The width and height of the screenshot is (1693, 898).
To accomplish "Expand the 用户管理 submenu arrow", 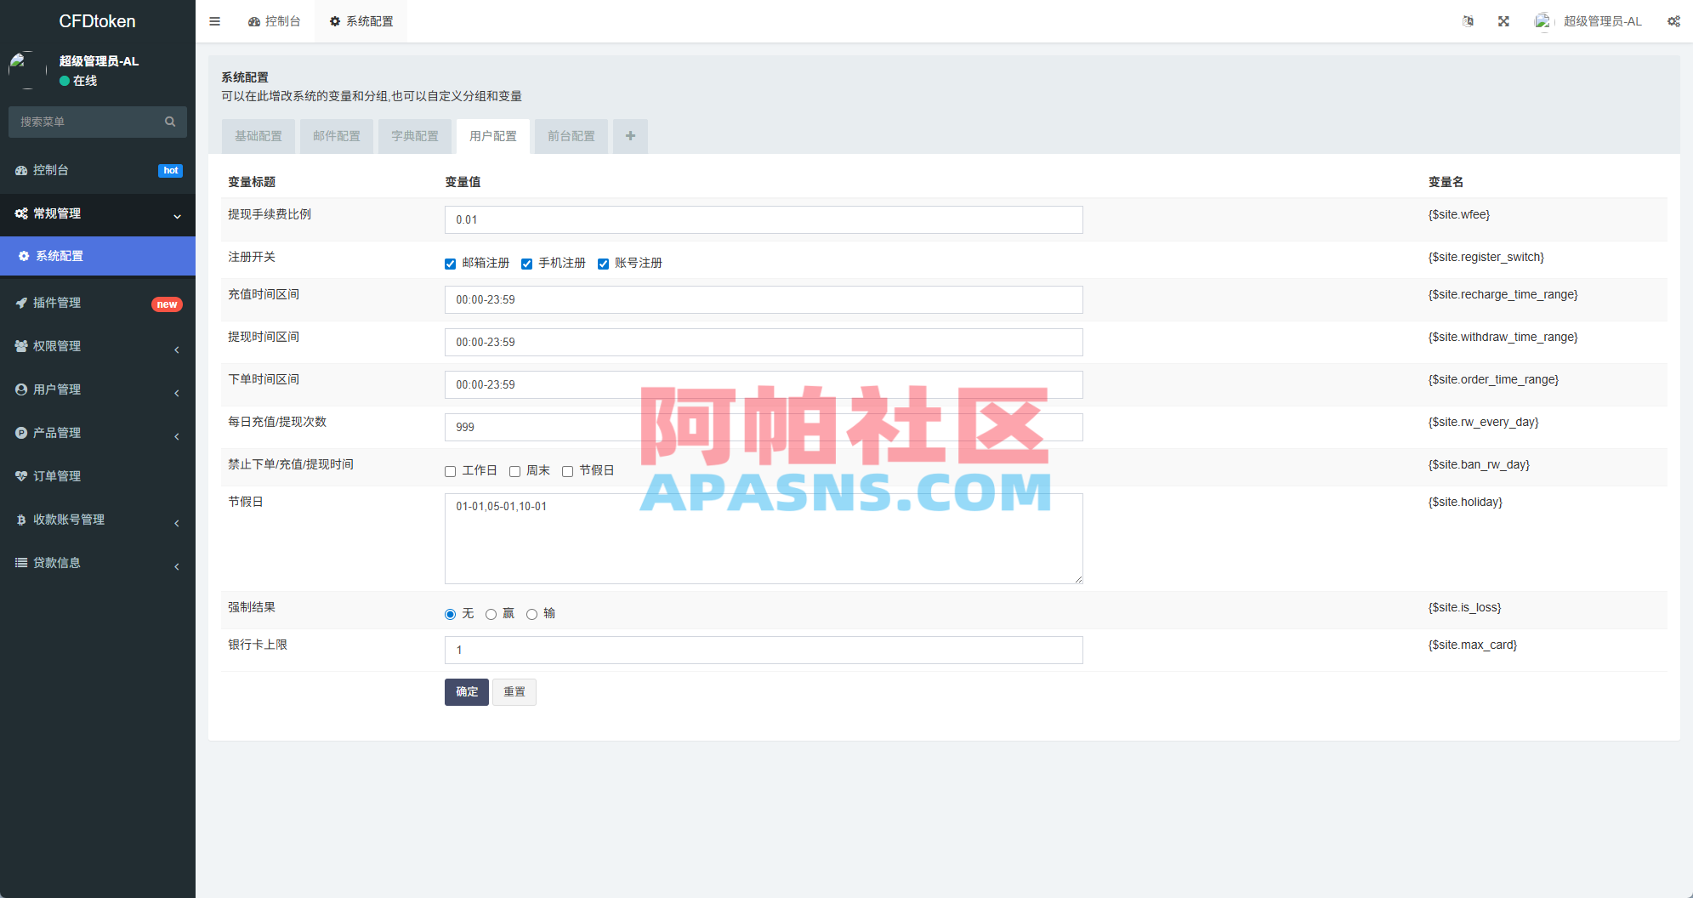I will (x=177, y=392).
